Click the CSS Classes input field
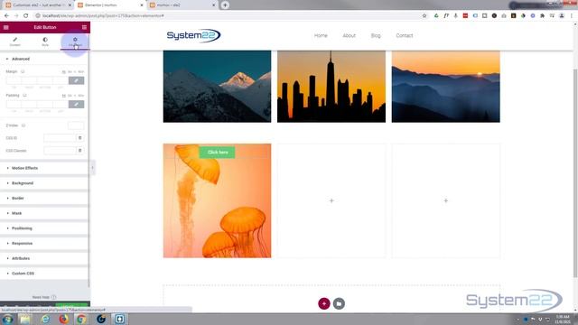This screenshot has height=325, width=578. point(60,151)
